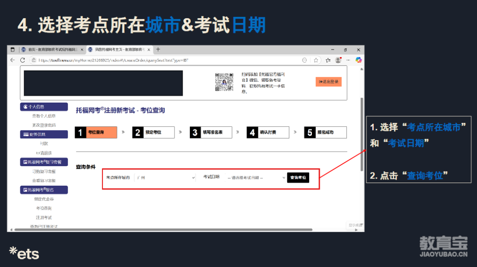The width and height of the screenshot is (477, 267).
Task: Click the 退出登录 logout button
Action: [329, 82]
